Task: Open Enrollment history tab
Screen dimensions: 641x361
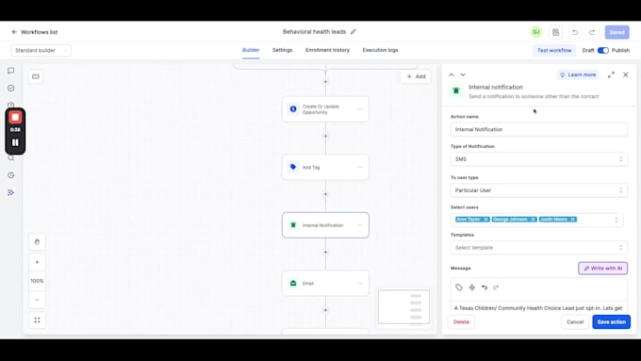Action: (x=327, y=50)
